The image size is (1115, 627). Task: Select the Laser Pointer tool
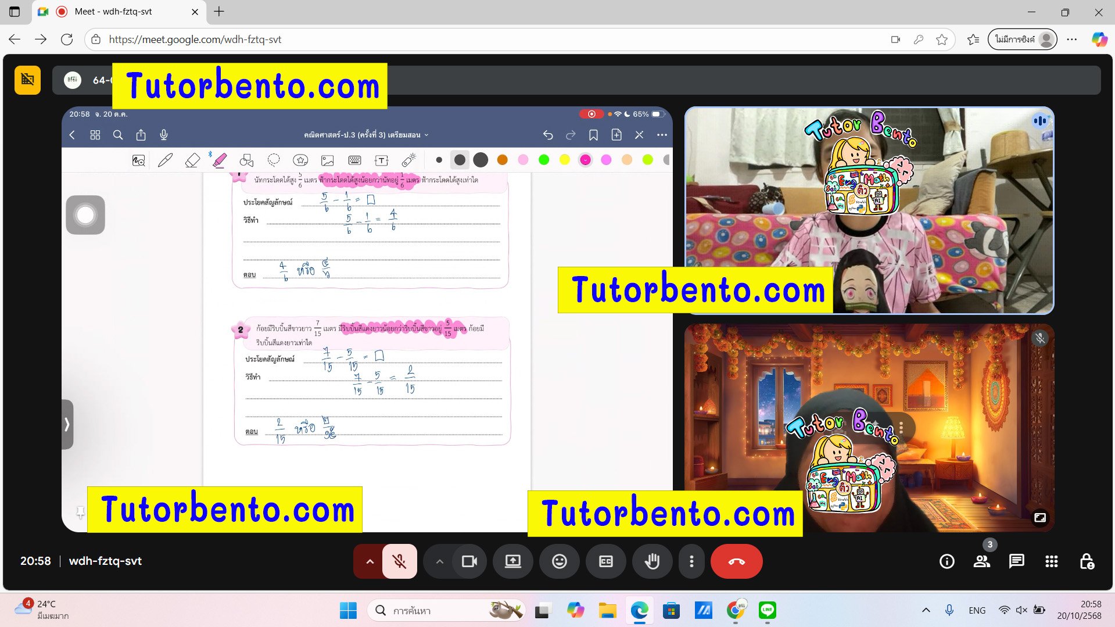pyautogui.click(x=409, y=160)
